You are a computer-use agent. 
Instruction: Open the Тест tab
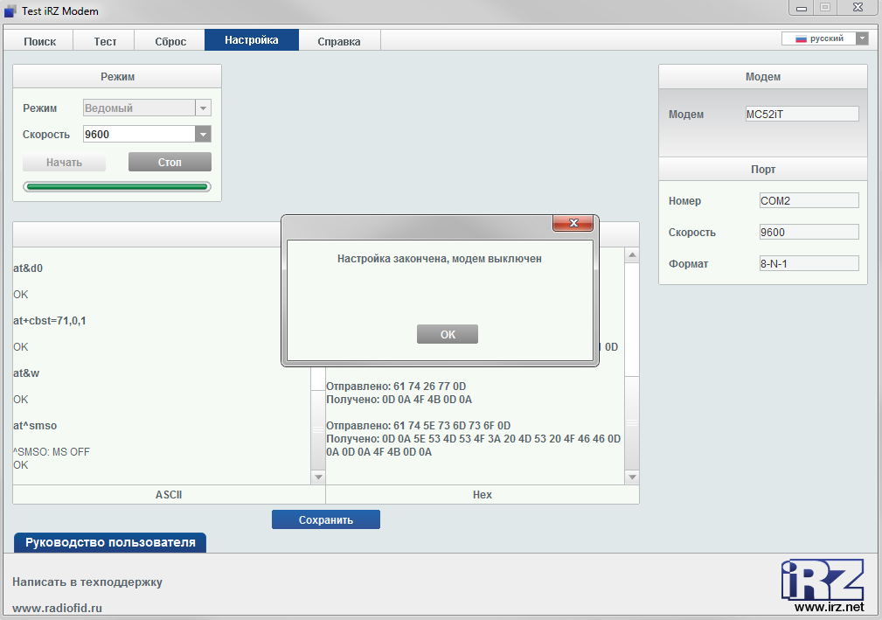(106, 41)
